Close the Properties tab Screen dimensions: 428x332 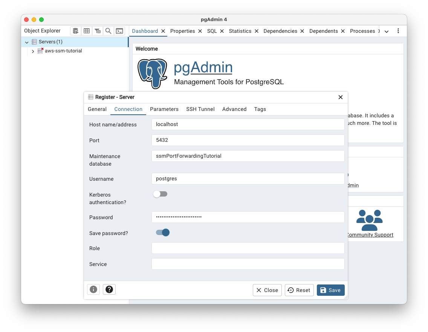[x=200, y=31]
